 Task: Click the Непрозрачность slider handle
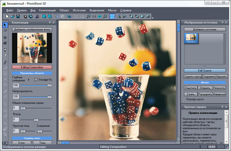coord(49,97)
